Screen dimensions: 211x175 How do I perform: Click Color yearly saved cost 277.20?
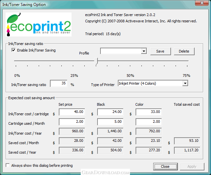click(x=149, y=150)
